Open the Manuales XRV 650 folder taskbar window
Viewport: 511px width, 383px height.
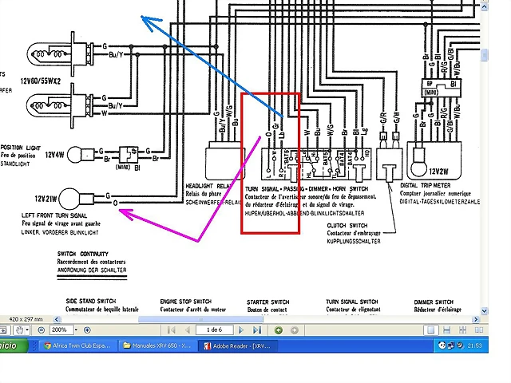pyautogui.click(x=157, y=345)
